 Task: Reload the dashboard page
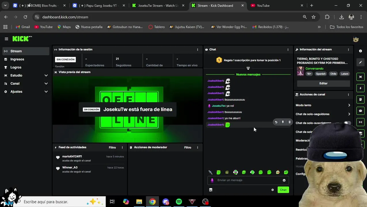(x=25, y=17)
